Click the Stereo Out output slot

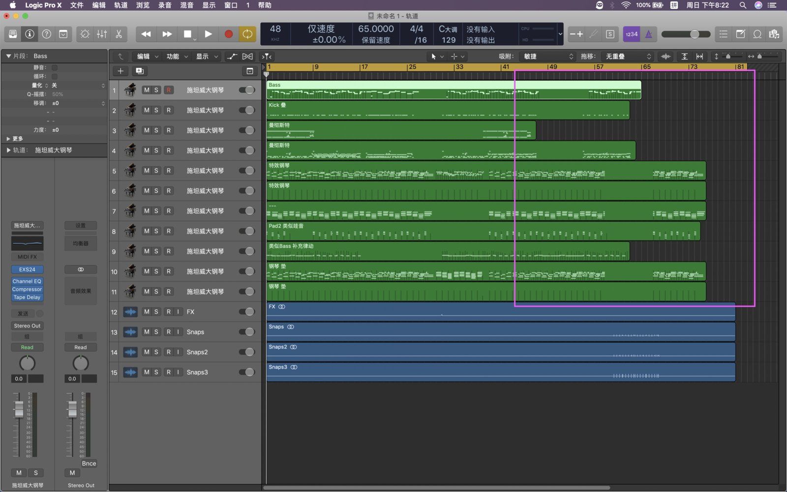click(27, 326)
